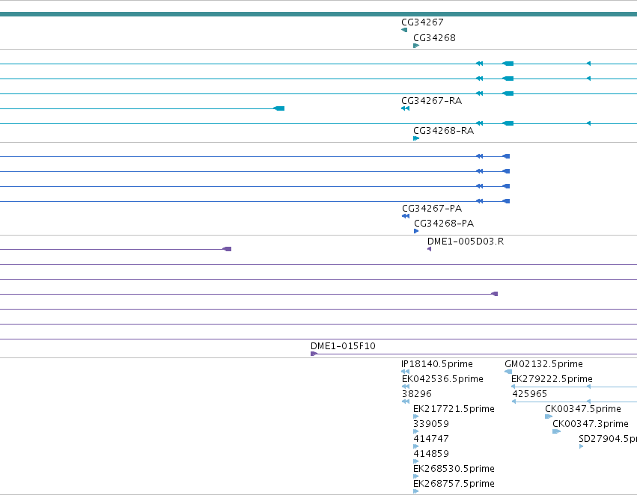
Task: Select the CK00347.5prime EST label
Action: point(583,409)
